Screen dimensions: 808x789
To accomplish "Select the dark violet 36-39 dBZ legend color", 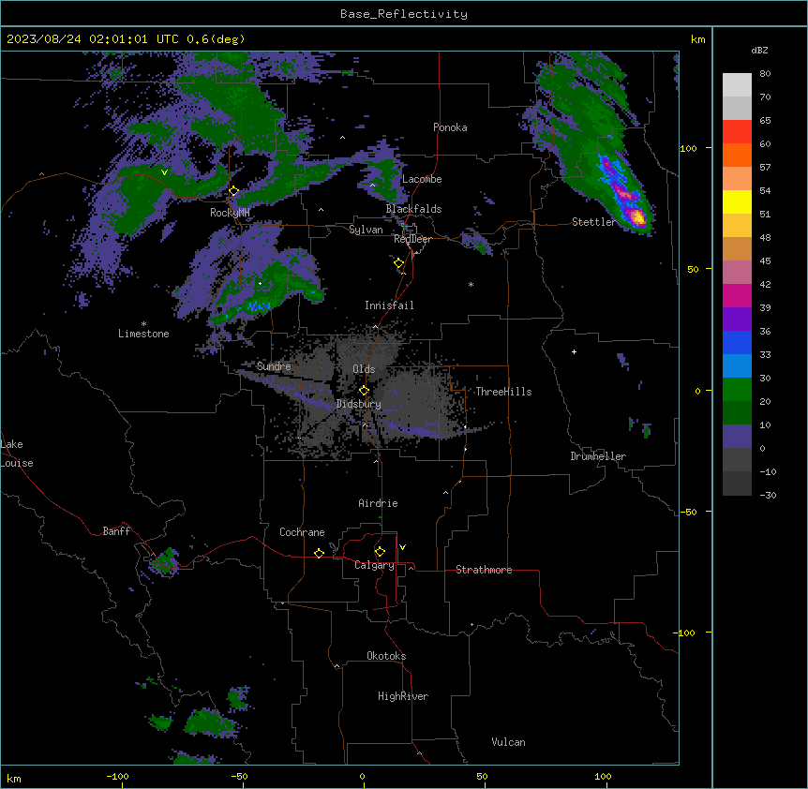I will [x=737, y=320].
